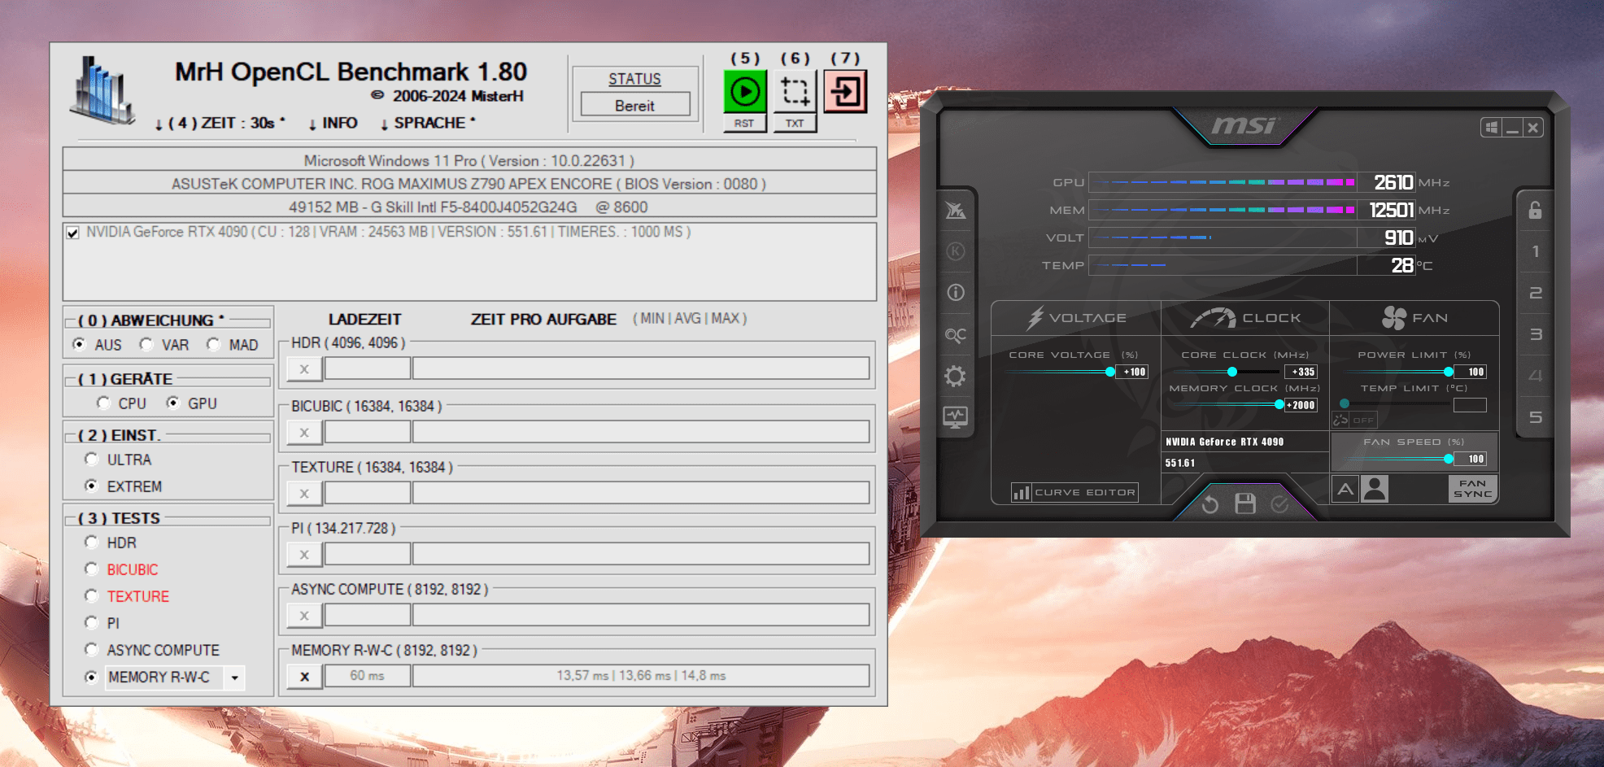Image resolution: width=1604 pixels, height=767 pixels.
Task: Select VAR deviation option
Action: tap(146, 344)
